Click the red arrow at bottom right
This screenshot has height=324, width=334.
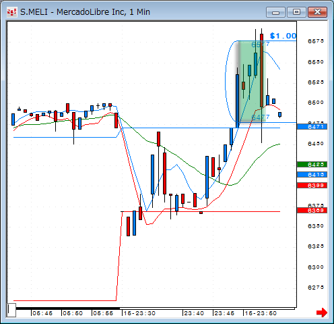(322, 313)
